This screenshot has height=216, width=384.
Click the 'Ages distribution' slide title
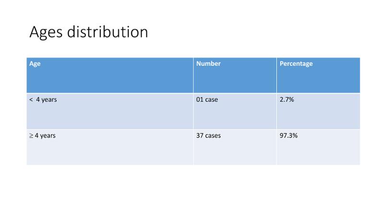tap(89, 32)
